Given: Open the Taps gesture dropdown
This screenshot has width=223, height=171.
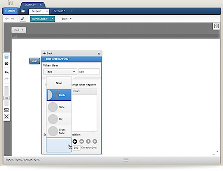Looking at the screenshot, I should tap(60, 72).
